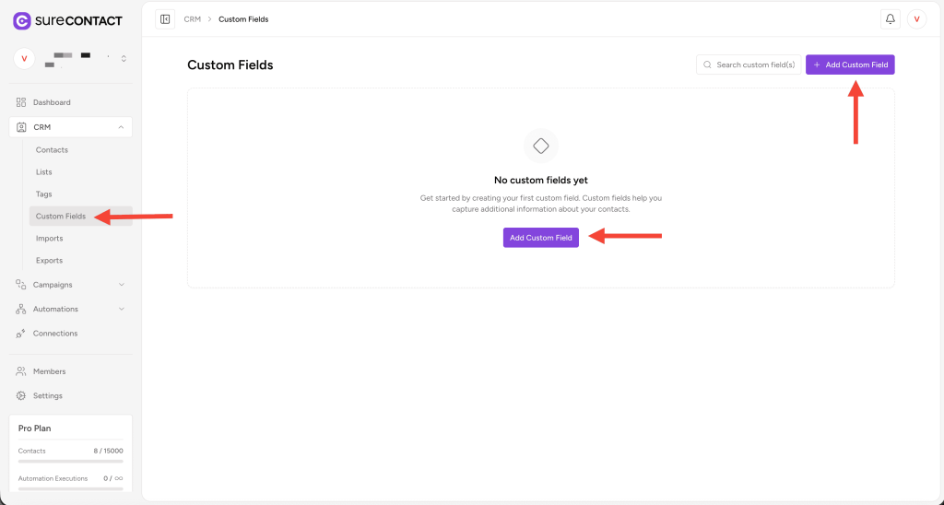Select Contacts under CRM
Image resolution: width=944 pixels, height=505 pixels.
pos(52,150)
